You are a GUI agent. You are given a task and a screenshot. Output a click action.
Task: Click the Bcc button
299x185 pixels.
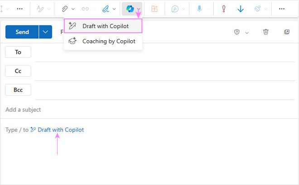pos(18,90)
